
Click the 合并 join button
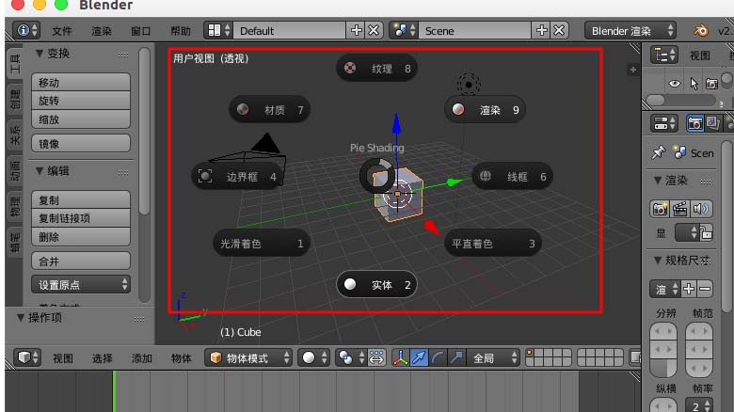(81, 261)
